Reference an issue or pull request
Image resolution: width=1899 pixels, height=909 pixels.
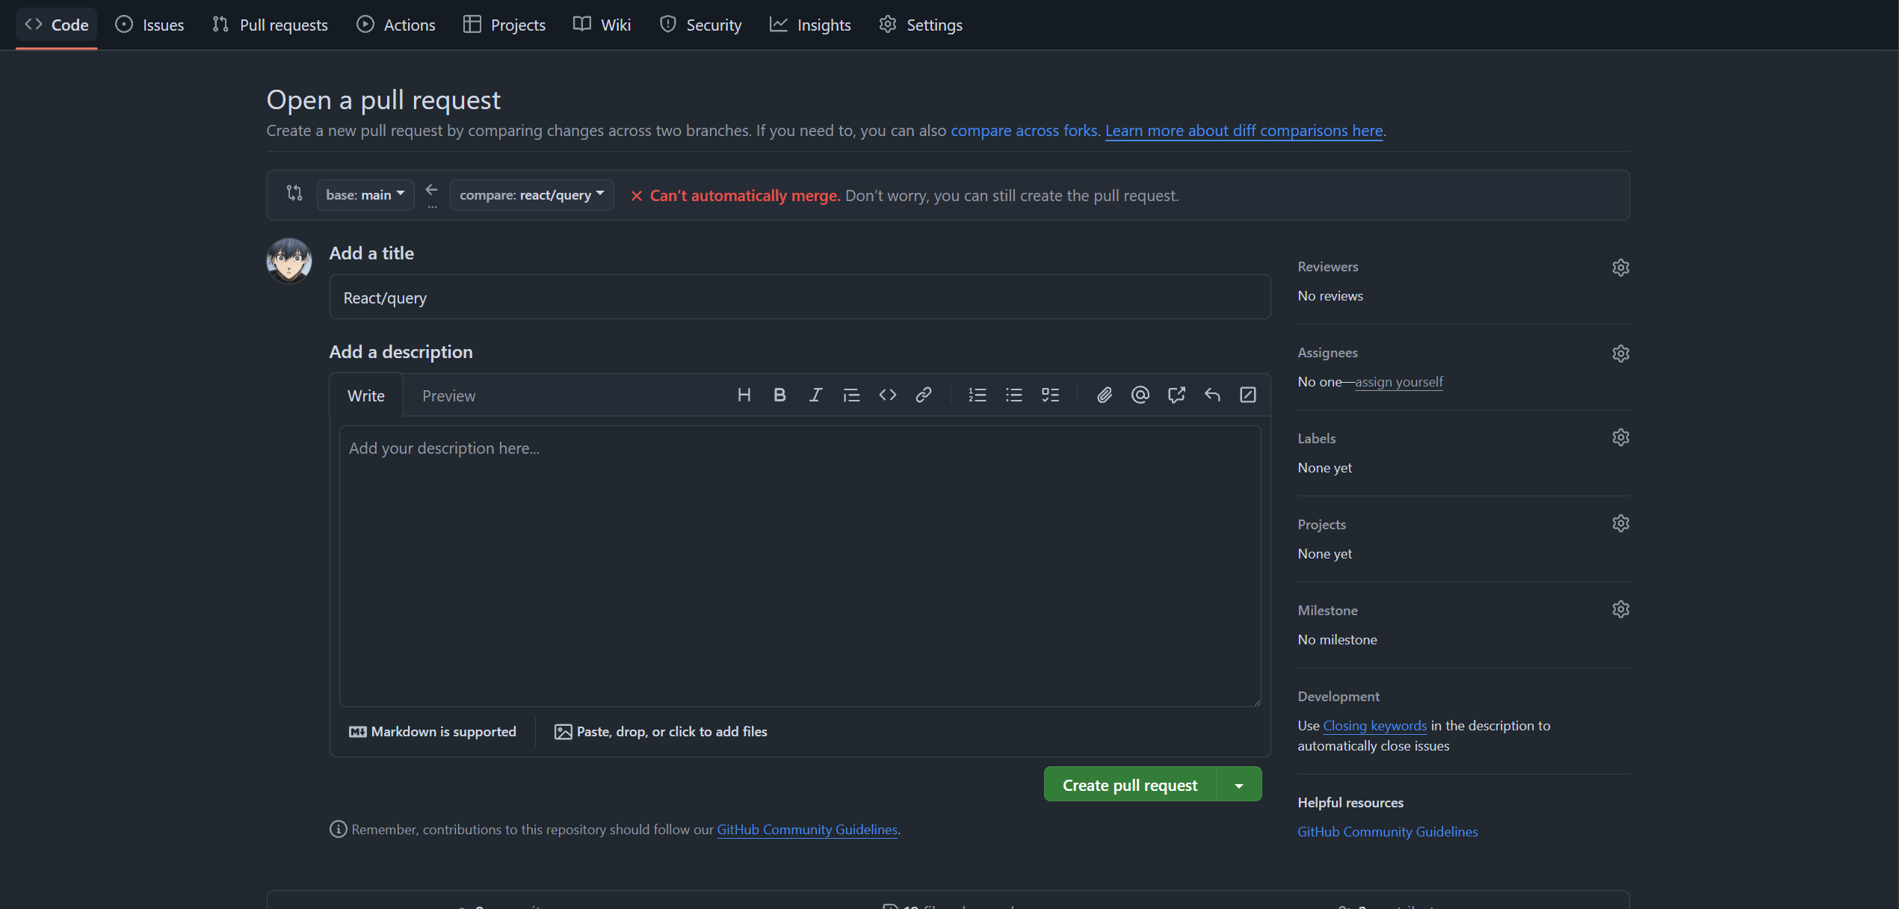(x=1176, y=395)
